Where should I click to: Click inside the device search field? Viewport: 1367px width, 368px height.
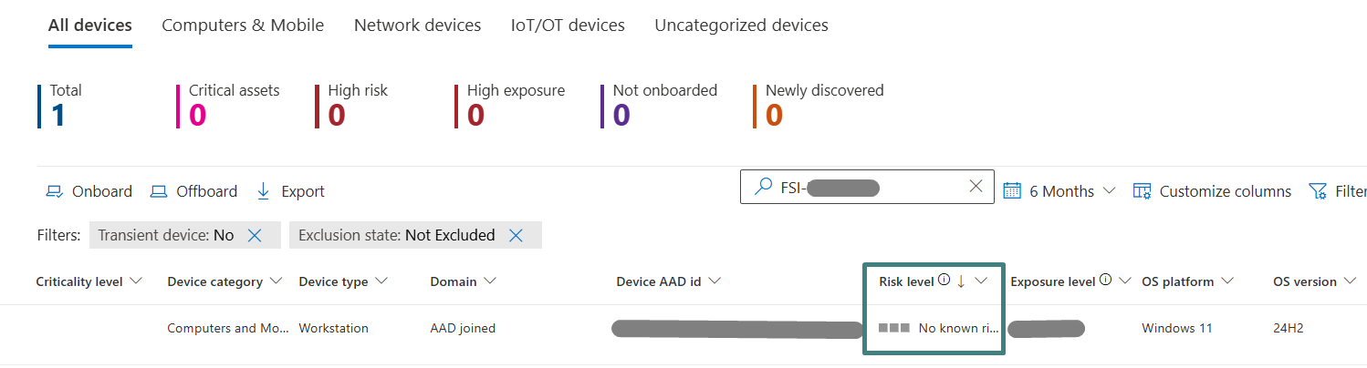point(867,187)
